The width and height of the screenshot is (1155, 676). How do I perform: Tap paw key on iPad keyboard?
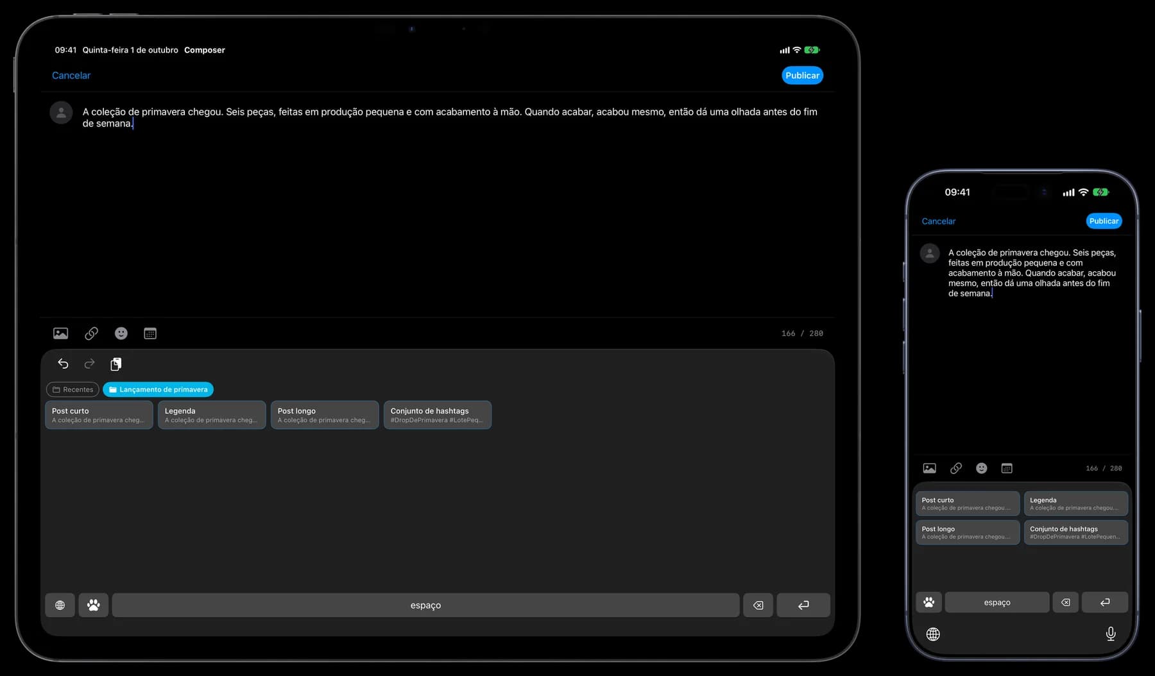click(x=94, y=605)
